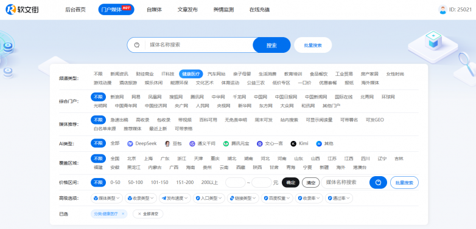Select the DeepSeek AI type
Viewport: 476px width, 229px height.
pyautogui.click(x=142, y=143)
